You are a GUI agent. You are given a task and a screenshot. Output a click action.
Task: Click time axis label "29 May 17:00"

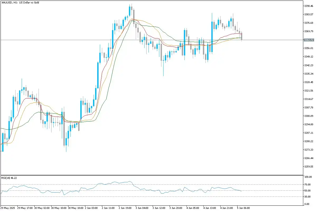tap(25, 208)
